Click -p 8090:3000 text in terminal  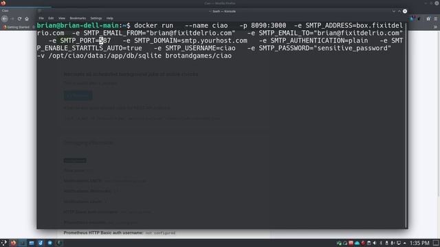tap(263, 25)
